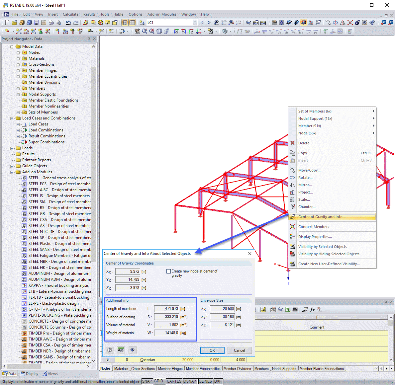
Task: Close the Center of Gravity dialog
Action: (x=249, y=253)
